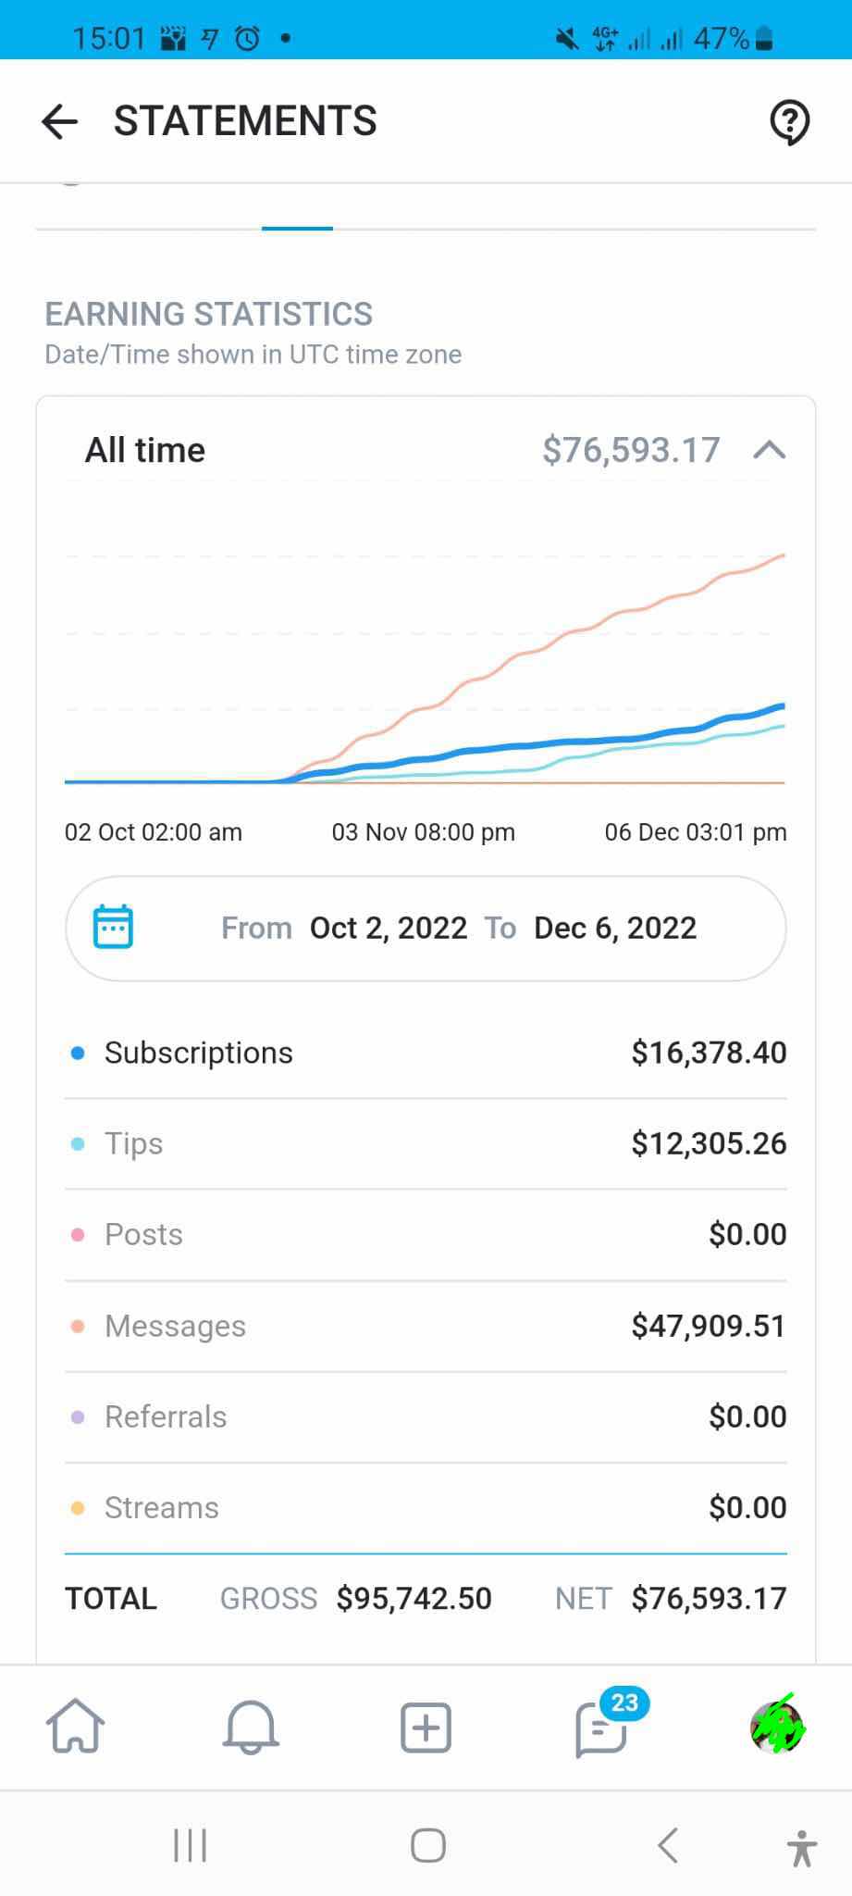Select the Referrals earnings row

[x=426, y=1416]
